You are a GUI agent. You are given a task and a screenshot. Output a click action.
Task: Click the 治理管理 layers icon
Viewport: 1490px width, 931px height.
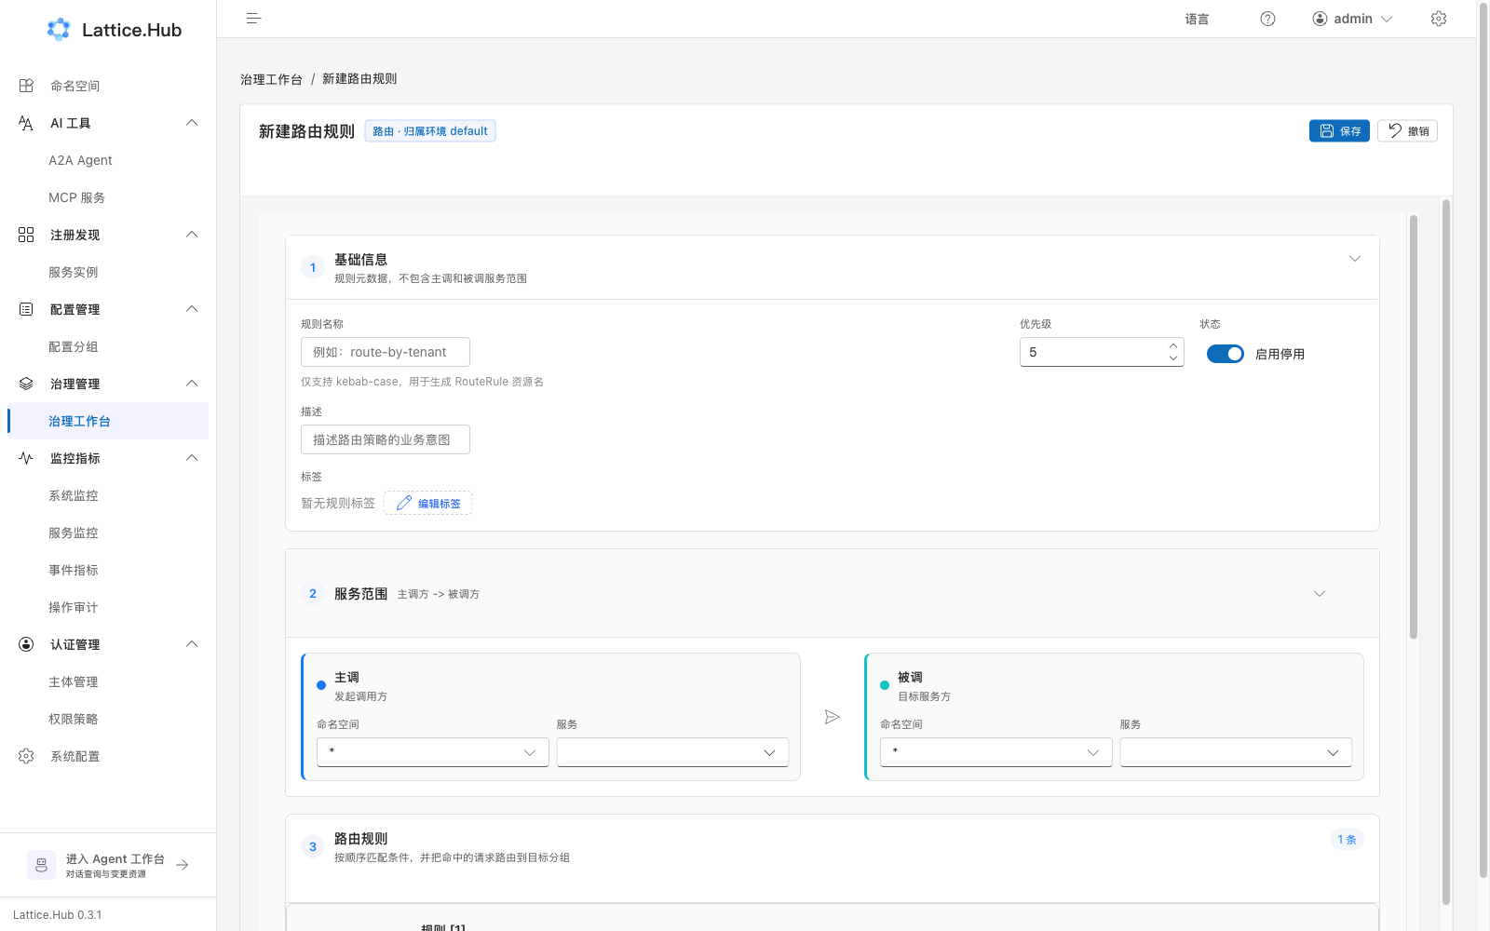(26, 384)
